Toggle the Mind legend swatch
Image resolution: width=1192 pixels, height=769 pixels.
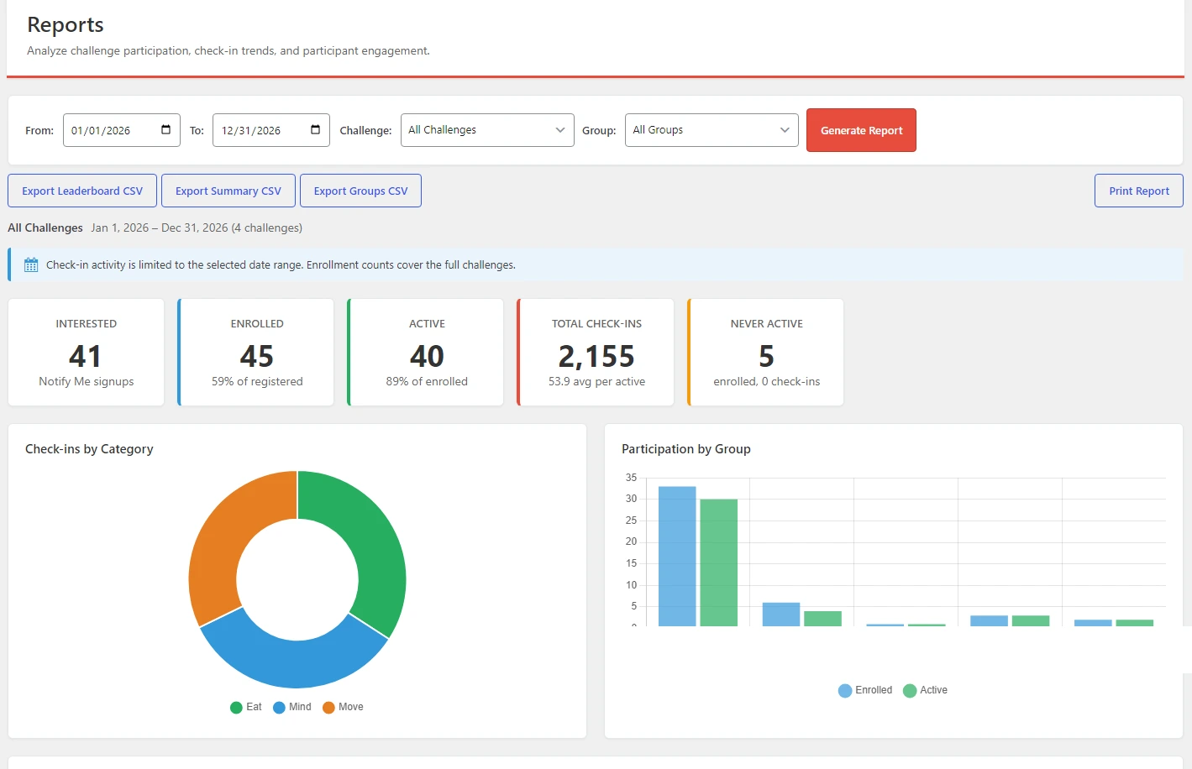(x=279, y=707)
